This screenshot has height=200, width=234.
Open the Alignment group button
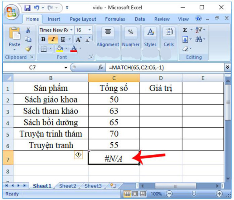(x=108, y=37)
